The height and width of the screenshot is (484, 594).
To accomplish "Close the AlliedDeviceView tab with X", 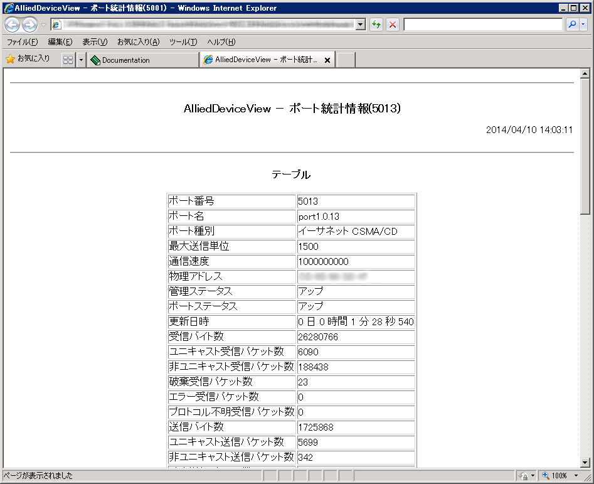I will (x=327, y=60).
